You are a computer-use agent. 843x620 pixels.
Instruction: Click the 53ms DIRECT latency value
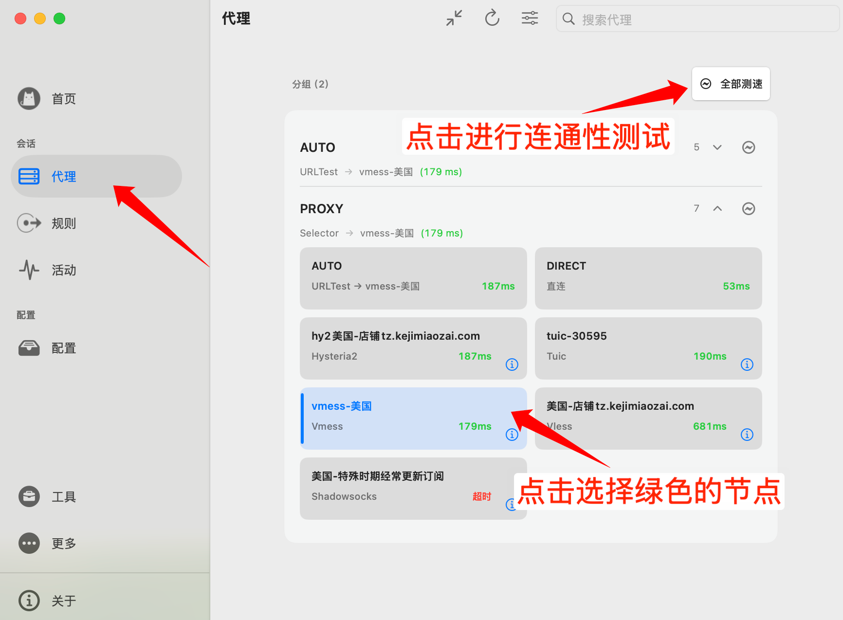coord(736,286)
